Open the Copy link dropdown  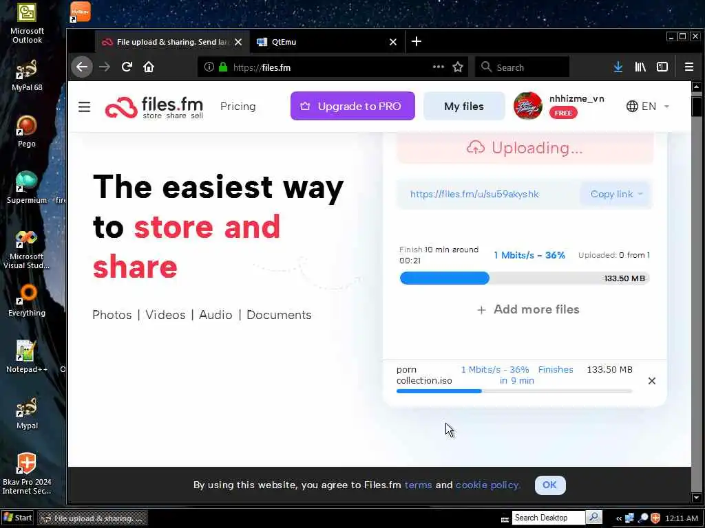pyautogui.click(x=616, y=194)
